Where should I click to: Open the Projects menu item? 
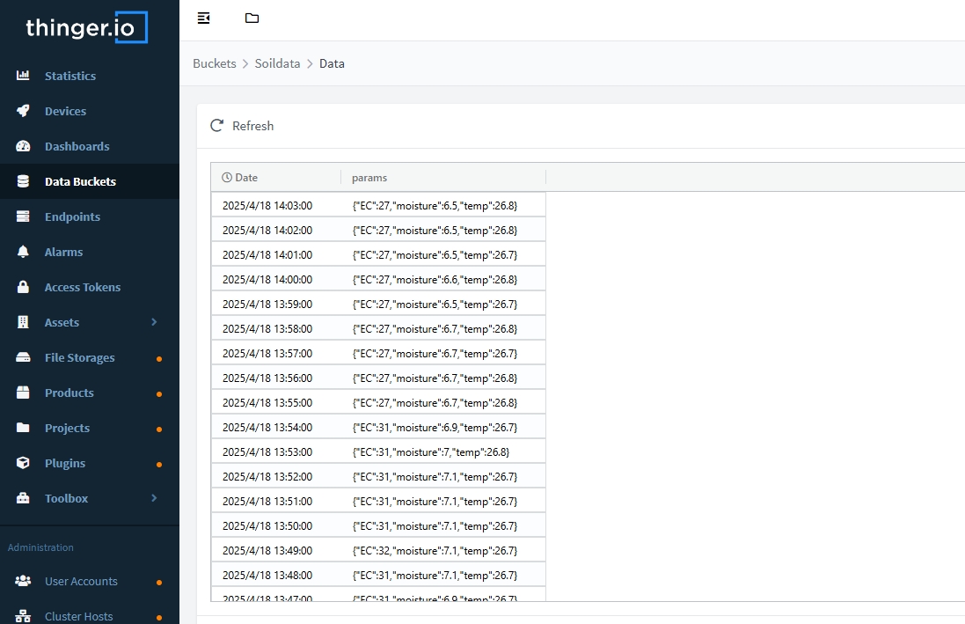67,428
